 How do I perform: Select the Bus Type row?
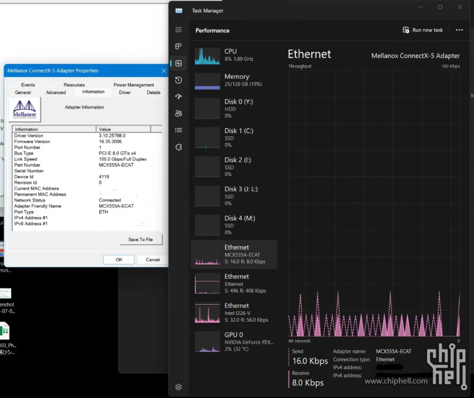87,153
